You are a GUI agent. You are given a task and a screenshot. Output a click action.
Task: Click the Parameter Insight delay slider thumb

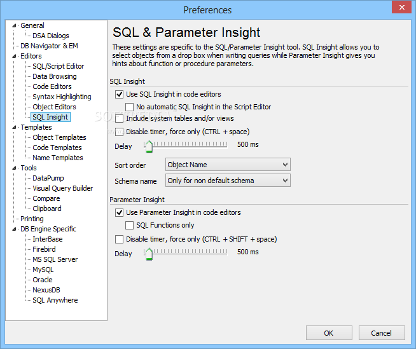point(149,254)
